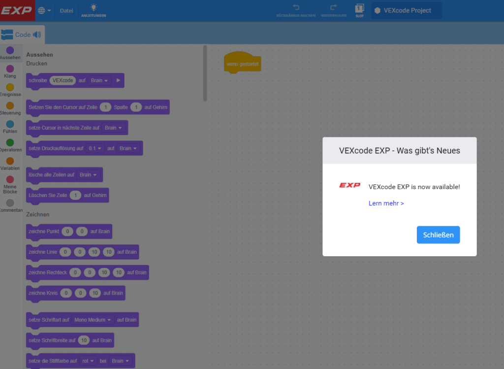Select the wenn gestartet hat block

coord(242,63)
